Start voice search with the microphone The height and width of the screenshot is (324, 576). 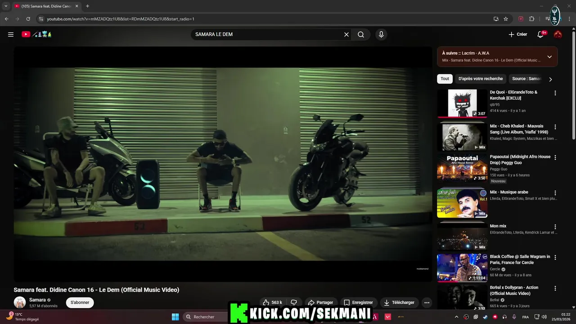[x=381, y=34]
